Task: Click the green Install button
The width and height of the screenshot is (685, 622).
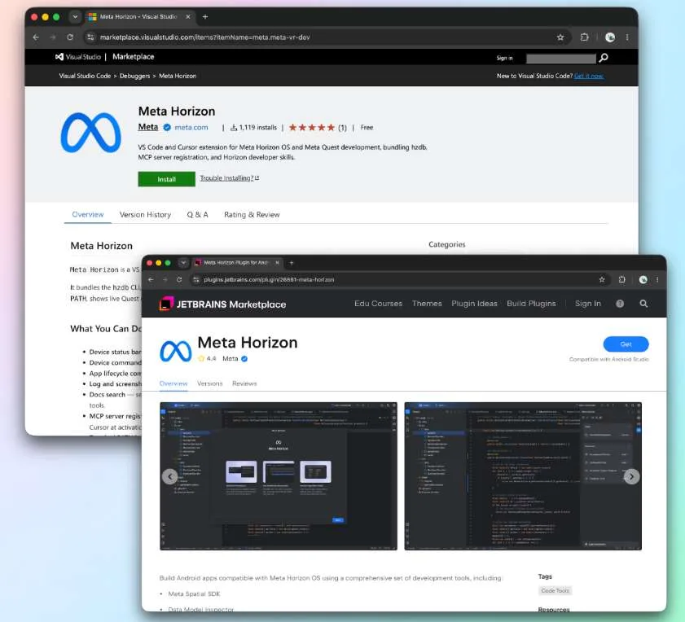Action: [166, 179]
